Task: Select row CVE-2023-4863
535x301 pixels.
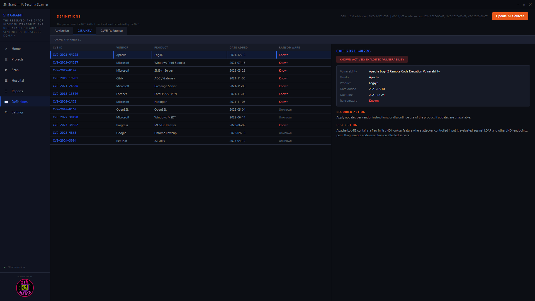Action: (191, 133)
